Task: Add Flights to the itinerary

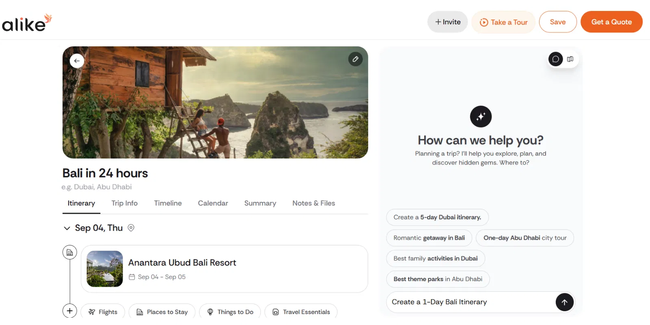Action: [103, 312]
